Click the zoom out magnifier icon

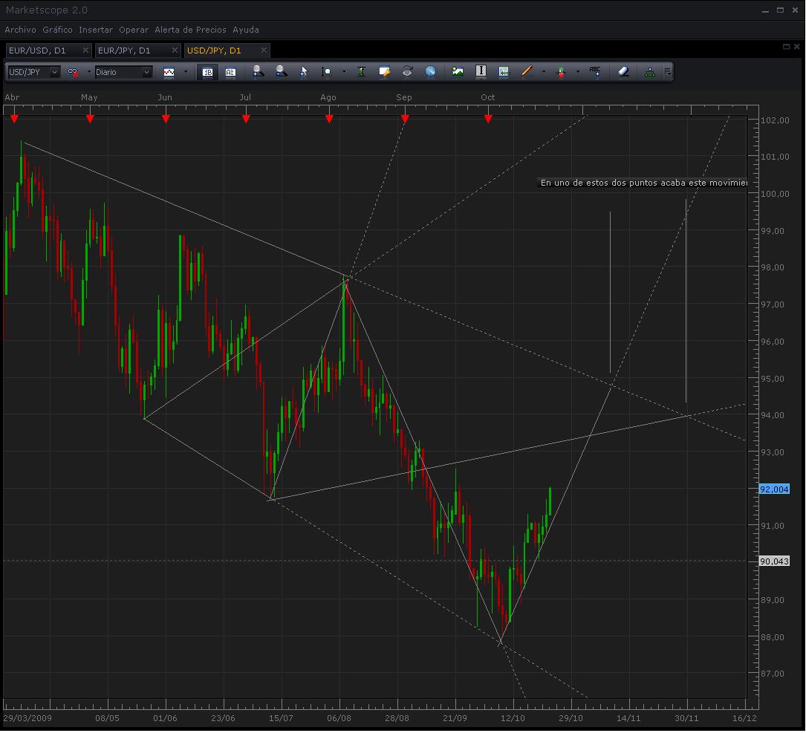click(282, 71)
